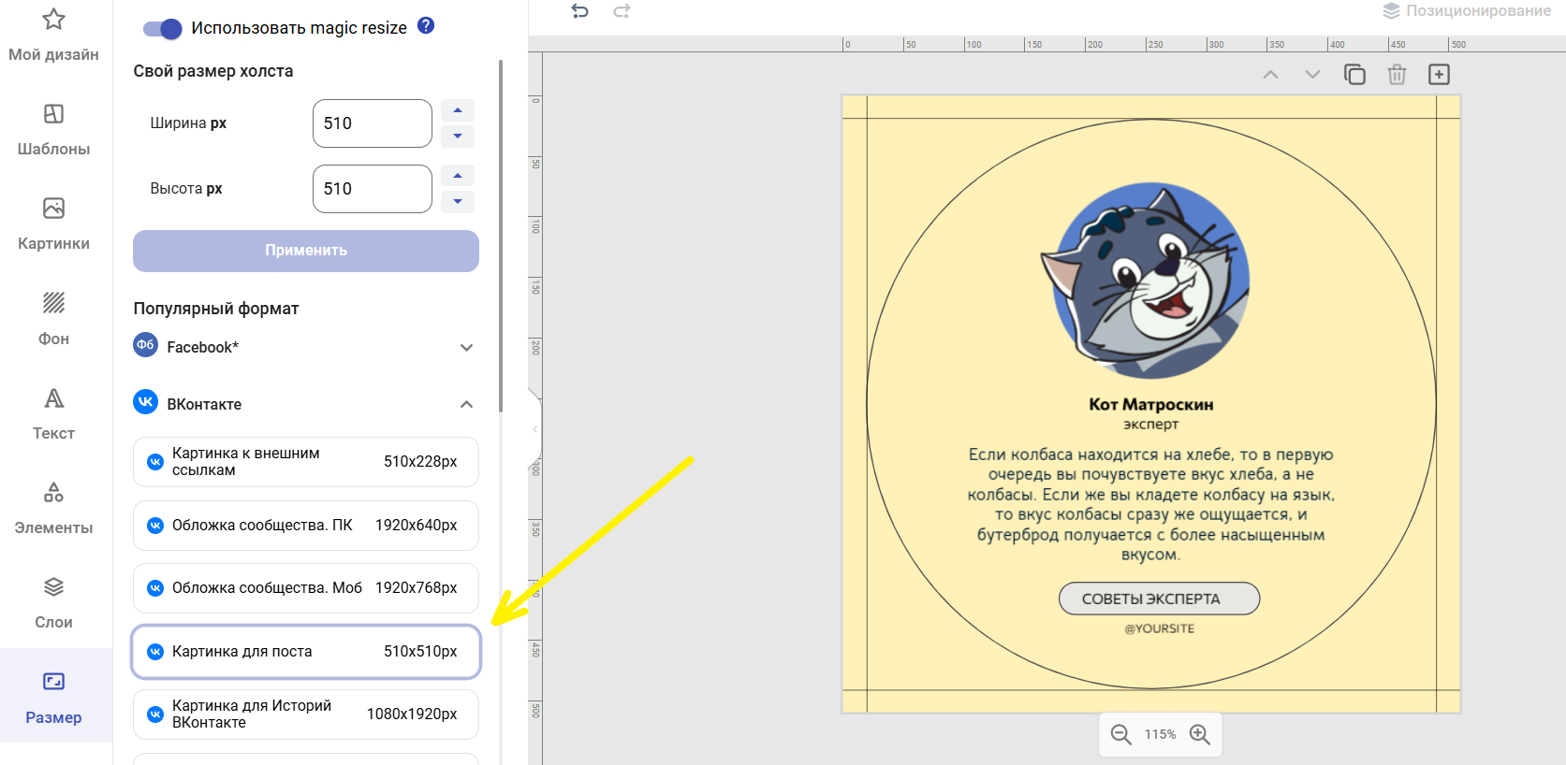The image size is (1566, 765).
Task: Open the Слои layers section
Action: tap(53, 602)
